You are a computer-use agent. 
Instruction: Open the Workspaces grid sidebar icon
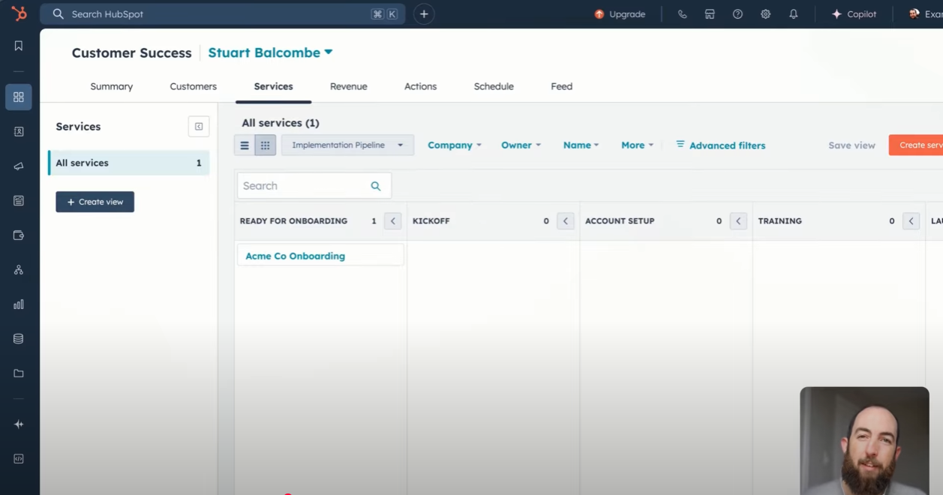pos(19,97)
